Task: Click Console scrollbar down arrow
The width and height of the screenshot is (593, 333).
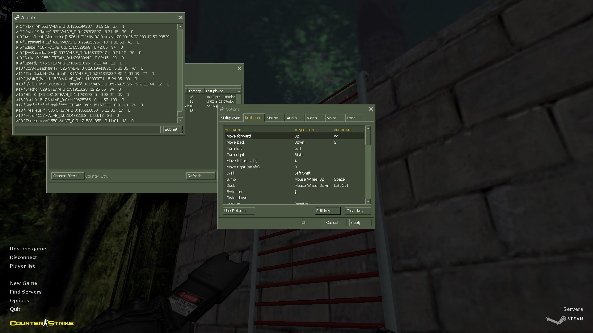Action: [x=180, y=120]
